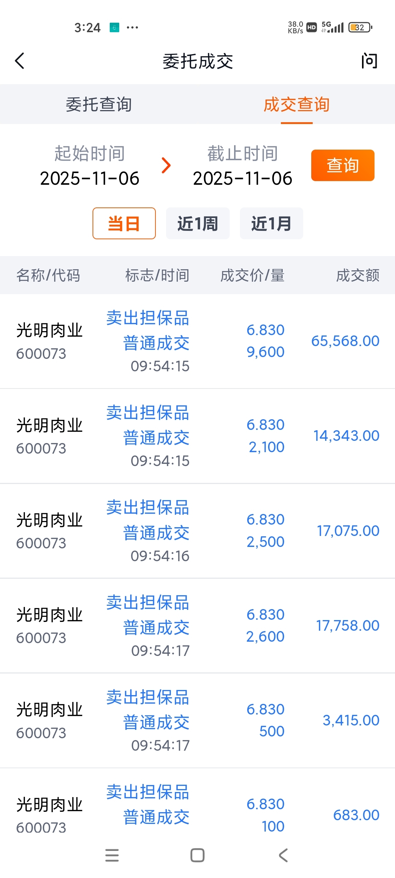395x878 pixels.
Task: Select 近1周 quick date filter
Action: (x=197, y=224)
